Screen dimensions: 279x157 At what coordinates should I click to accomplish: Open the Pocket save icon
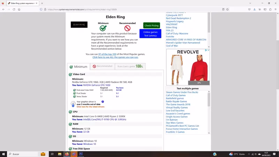249,9
